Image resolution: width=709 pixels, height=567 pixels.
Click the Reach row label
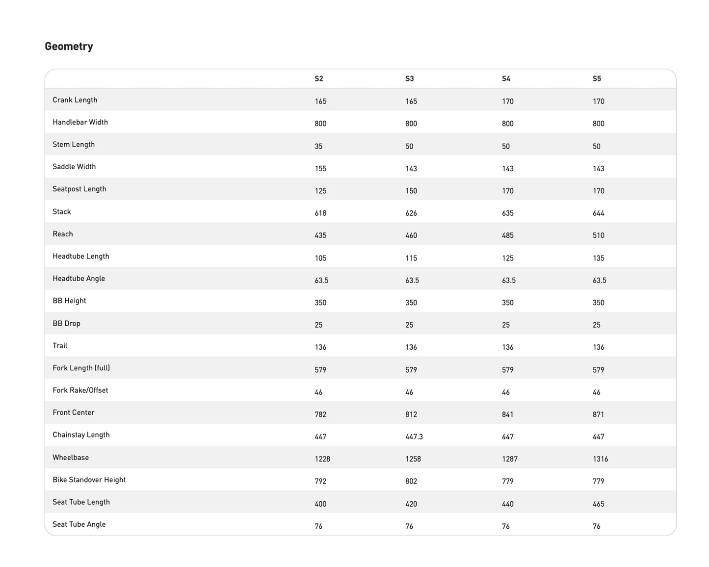click(63, 234)
